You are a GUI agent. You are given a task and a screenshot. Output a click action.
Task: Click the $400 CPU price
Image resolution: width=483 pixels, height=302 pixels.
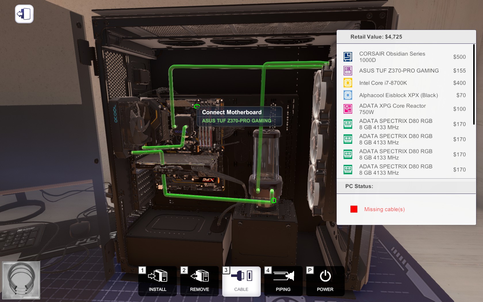coord(459,83)
